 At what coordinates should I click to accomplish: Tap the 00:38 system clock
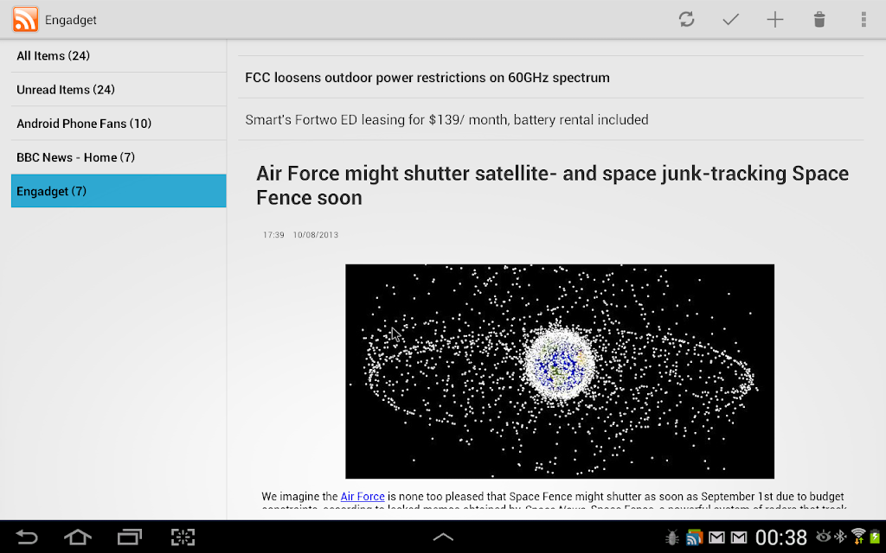(x=781, y=537)
